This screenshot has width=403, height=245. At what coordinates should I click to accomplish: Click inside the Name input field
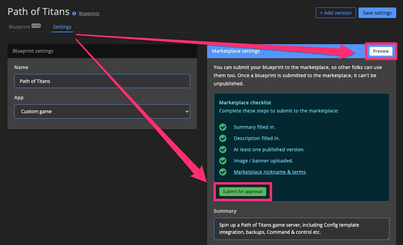click(102, 81)
